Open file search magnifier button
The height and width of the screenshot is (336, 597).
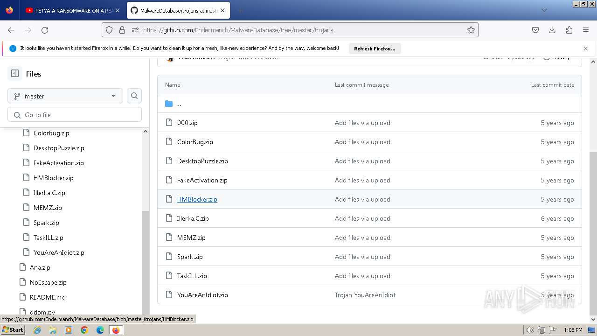[134, 96]
